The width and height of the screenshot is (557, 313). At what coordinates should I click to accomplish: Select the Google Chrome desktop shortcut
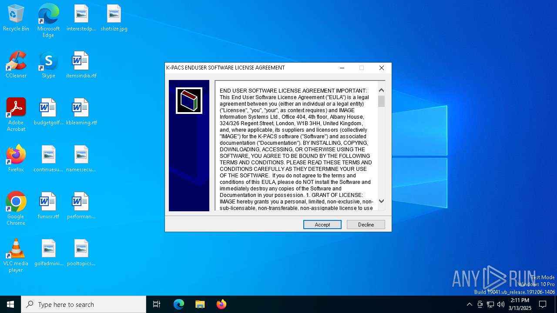16,209
